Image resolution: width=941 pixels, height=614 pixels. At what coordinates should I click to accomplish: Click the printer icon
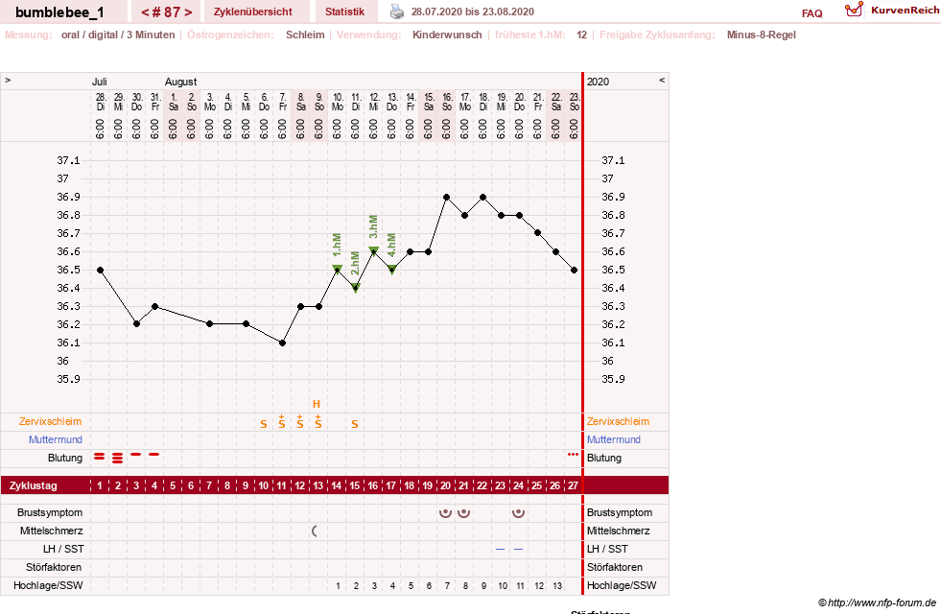[x=397, y=12]
